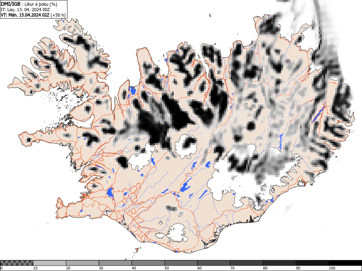
Task: Select the legend swatch starting at 80
Action: pos(279,263)
